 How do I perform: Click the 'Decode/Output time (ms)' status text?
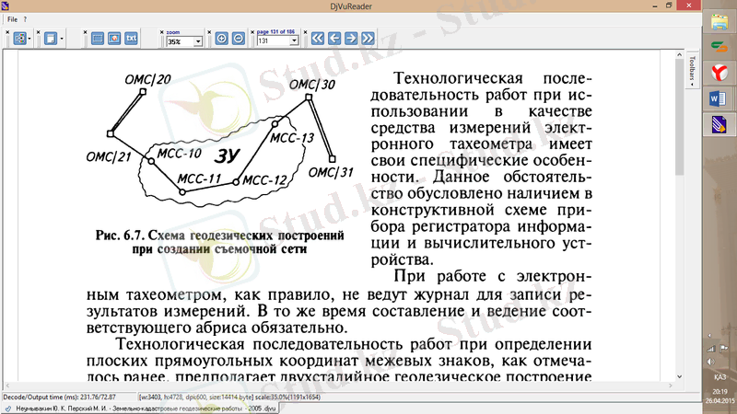(60, 397)
